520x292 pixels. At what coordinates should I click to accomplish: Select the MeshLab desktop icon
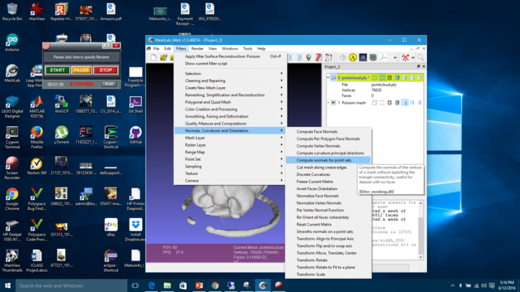pos(12,74)
